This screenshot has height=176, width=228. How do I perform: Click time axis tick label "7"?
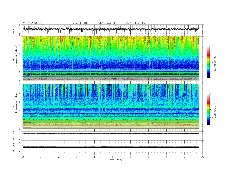click(x=148, y=157)
